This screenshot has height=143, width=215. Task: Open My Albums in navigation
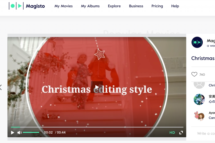(x=90, y=6)
